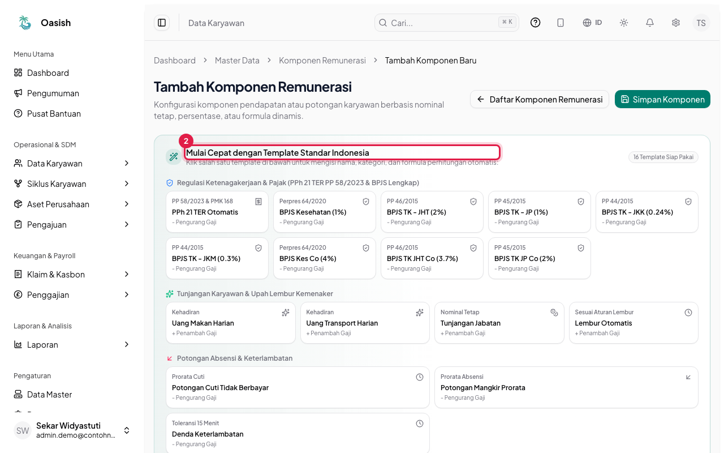Open the Master Data breadcrumb link
Image resolution: width=724 pixels, height=453 pixels.
tap(237, 61)
